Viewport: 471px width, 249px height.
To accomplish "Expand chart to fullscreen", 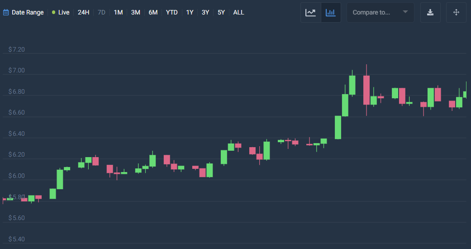I will pyautogui.click(x=456, y=12).
